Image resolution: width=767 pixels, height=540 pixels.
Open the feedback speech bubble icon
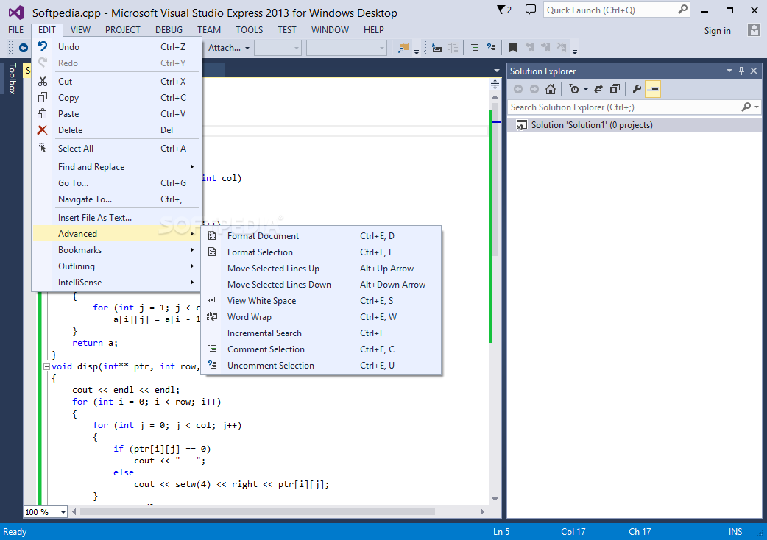pos(530,10)
